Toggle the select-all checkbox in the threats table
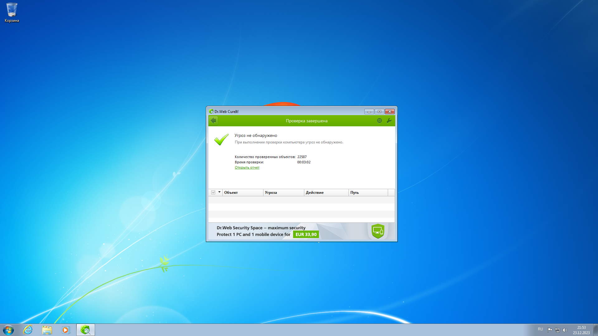The image size is (598, 336). pos(213,193)
